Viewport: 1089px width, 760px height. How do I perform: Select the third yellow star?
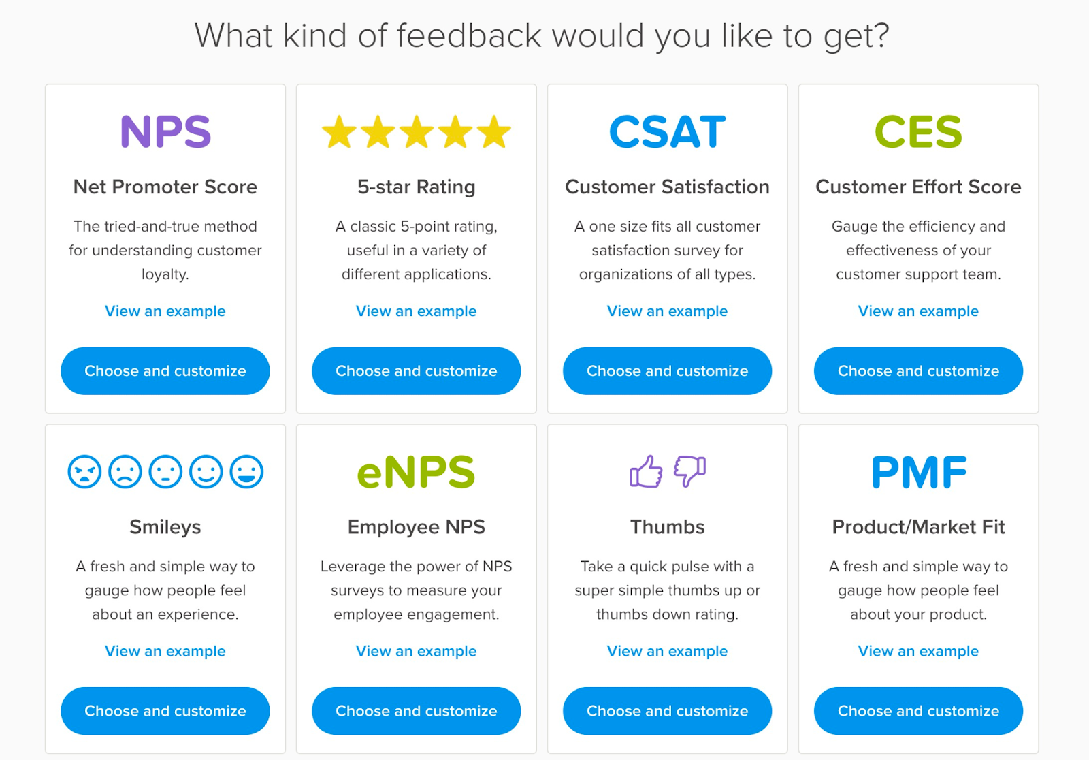tap(417, 132)
